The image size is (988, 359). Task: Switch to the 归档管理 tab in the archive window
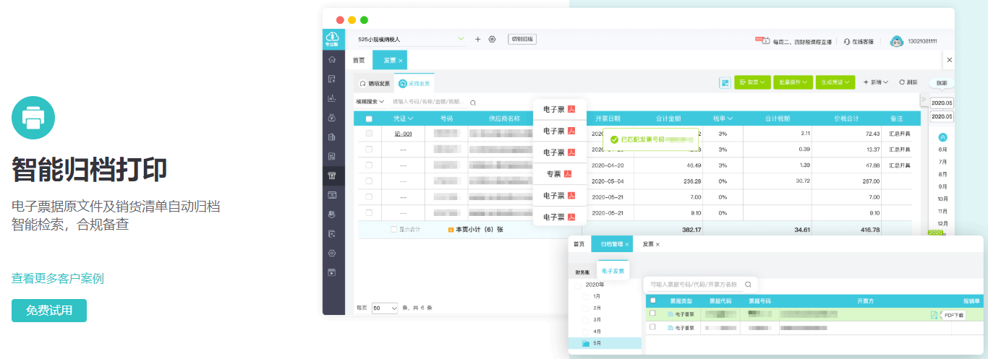612,244
